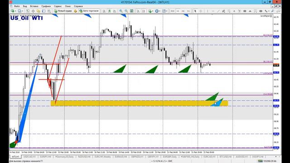This screenshot has height=163, width=290.
Task: Open the Файл menu
Action: tap(17, 6)
